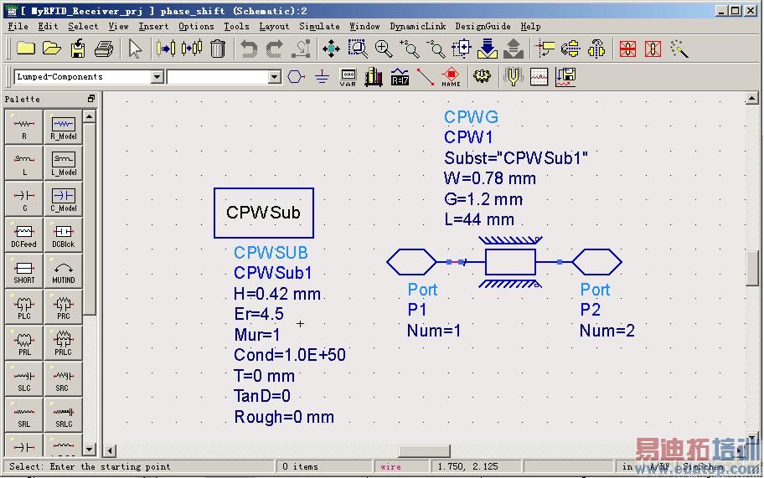Click the New project folder icon

tap(26, 49)
